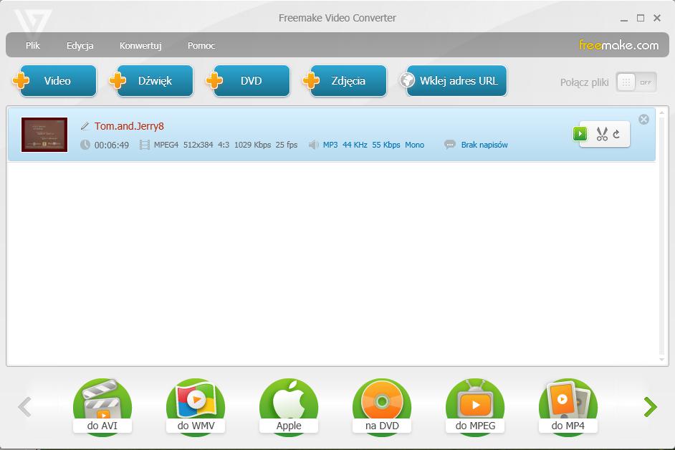This screenshot has height=450, width=675.
Task: Click the subtitle speech bubble icon
Action: click(x=450, y=145)
